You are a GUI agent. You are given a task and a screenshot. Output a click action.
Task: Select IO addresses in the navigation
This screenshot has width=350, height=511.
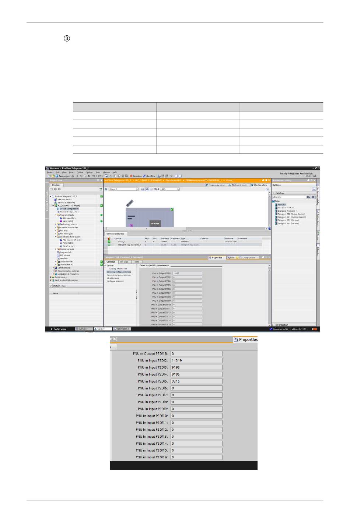click(113, 278)
